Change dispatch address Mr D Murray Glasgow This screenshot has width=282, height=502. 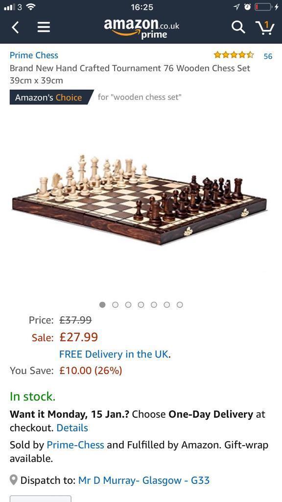point(144,480)
